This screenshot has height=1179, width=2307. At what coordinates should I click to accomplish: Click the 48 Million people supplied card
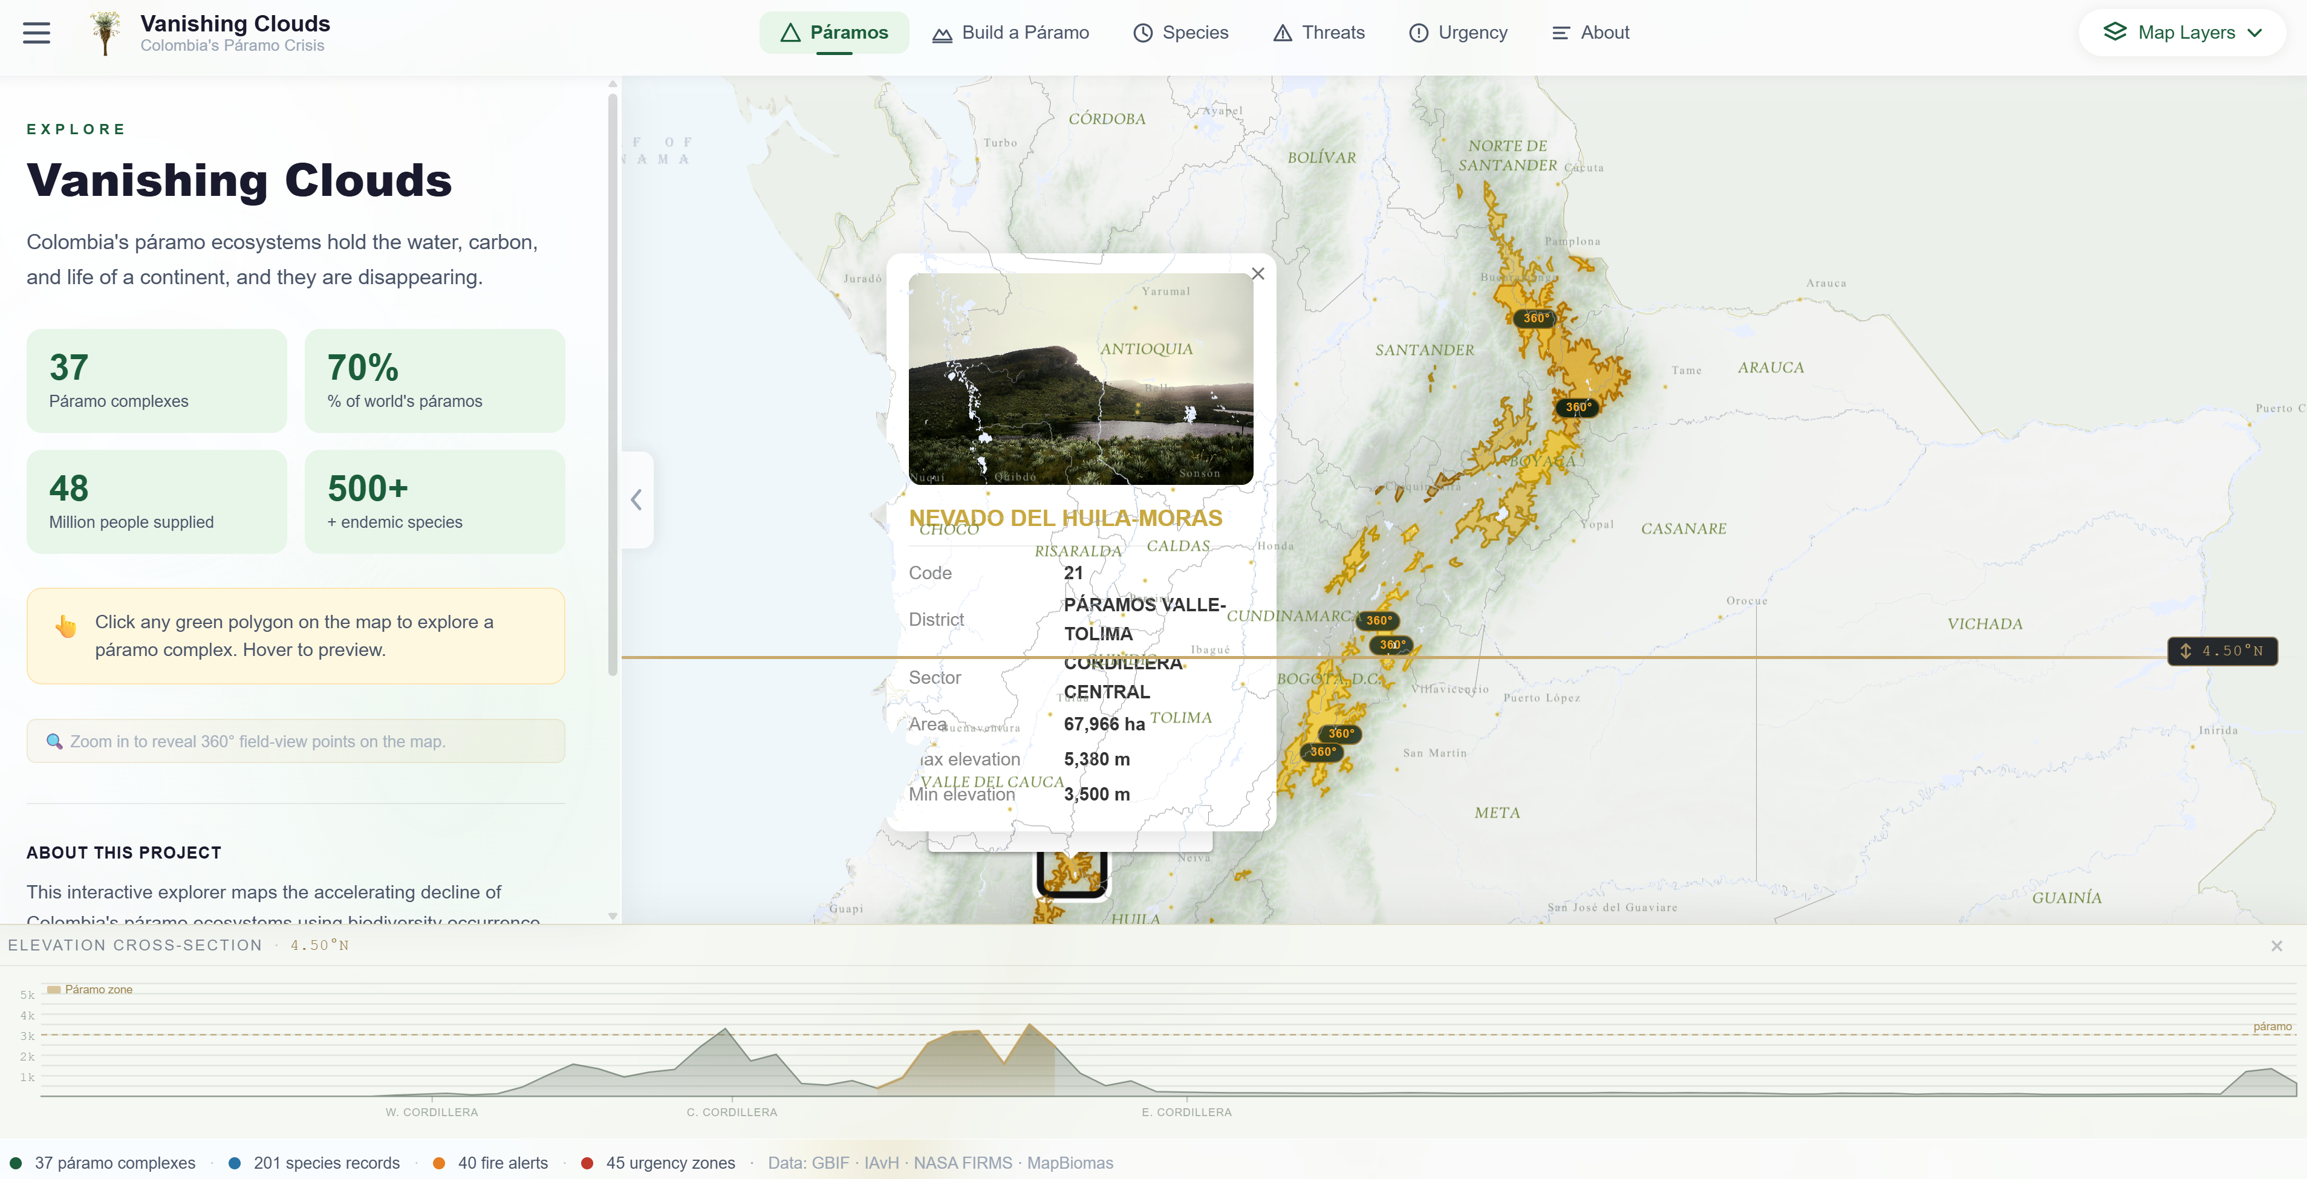pyautogui.click(x=157, y=501)
